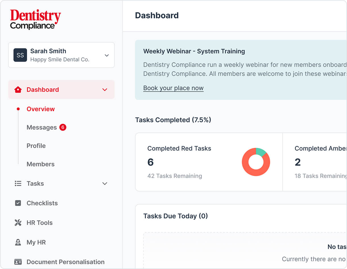Select Overview in the sidebar
347x269 pixels.
pyautogui.click(x=41, y=109)
